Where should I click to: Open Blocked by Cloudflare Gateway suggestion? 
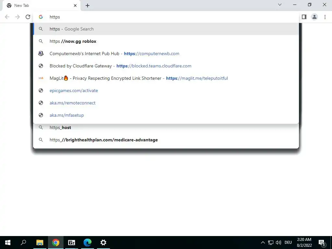166,66
